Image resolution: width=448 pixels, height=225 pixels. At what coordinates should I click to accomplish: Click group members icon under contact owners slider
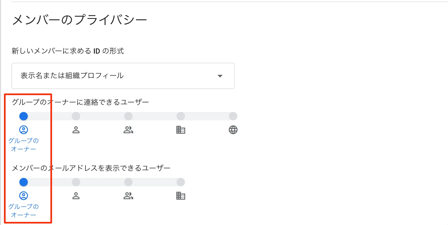coord(128,130)
